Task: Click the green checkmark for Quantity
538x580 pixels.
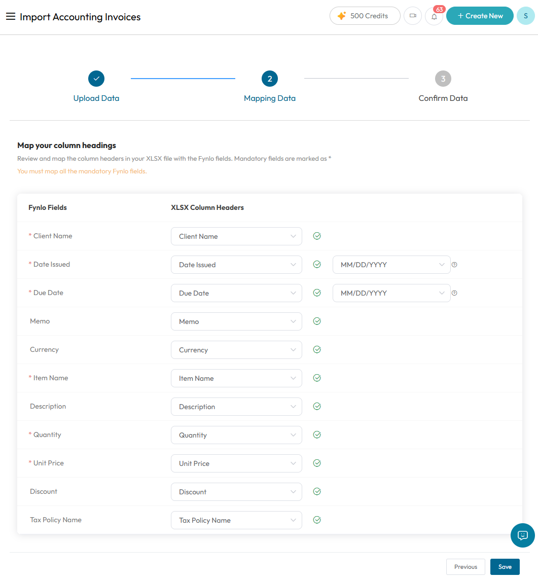Action: point(317,434)
